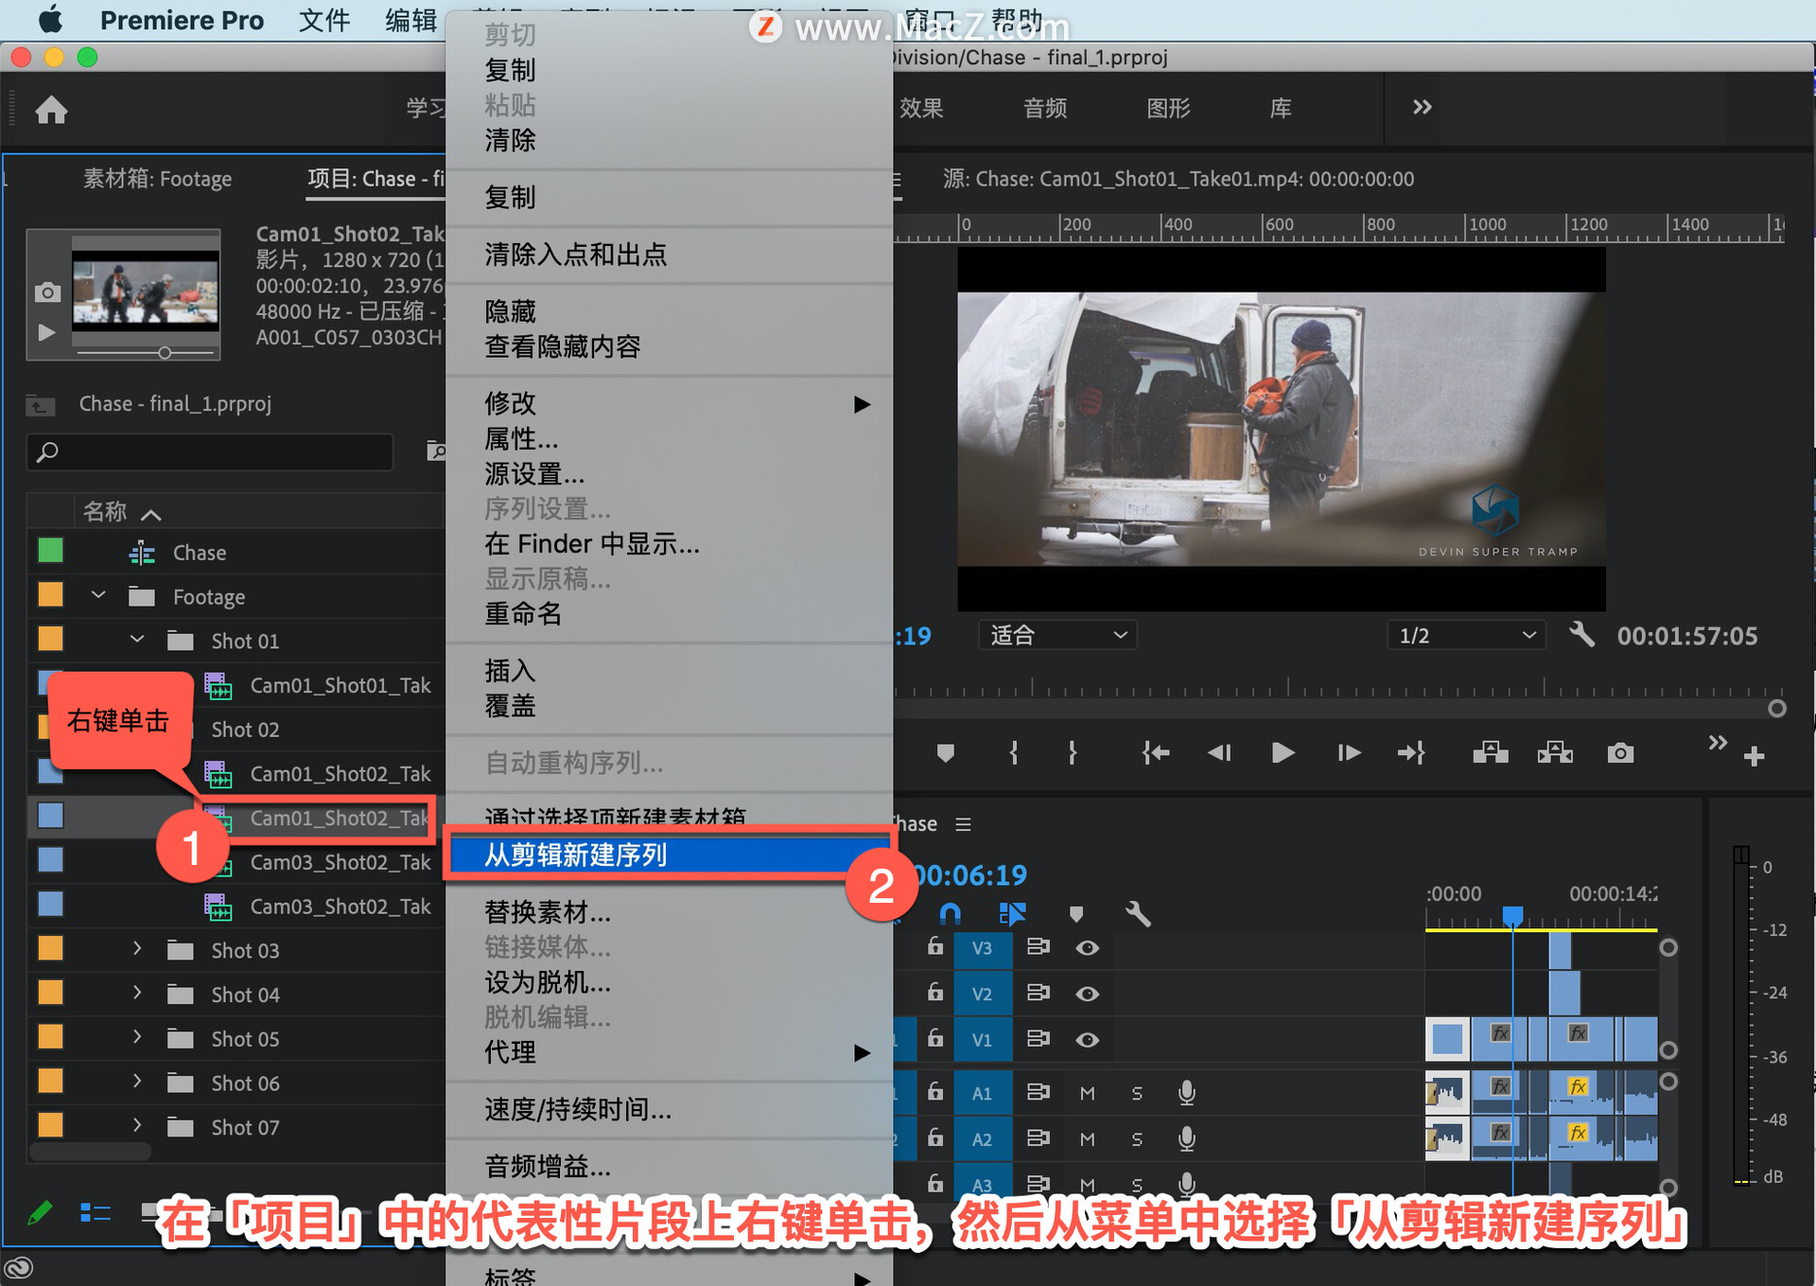1816x1286 pixels.
Task: Click the orange label swatch beside Footage
Action: tap(50, 595)
